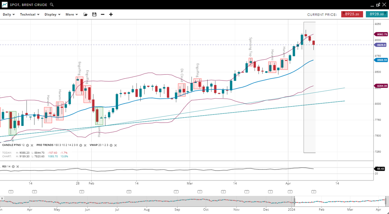
Task: Open Candle Ptns settings gear
Action: [x=28, y=145]
